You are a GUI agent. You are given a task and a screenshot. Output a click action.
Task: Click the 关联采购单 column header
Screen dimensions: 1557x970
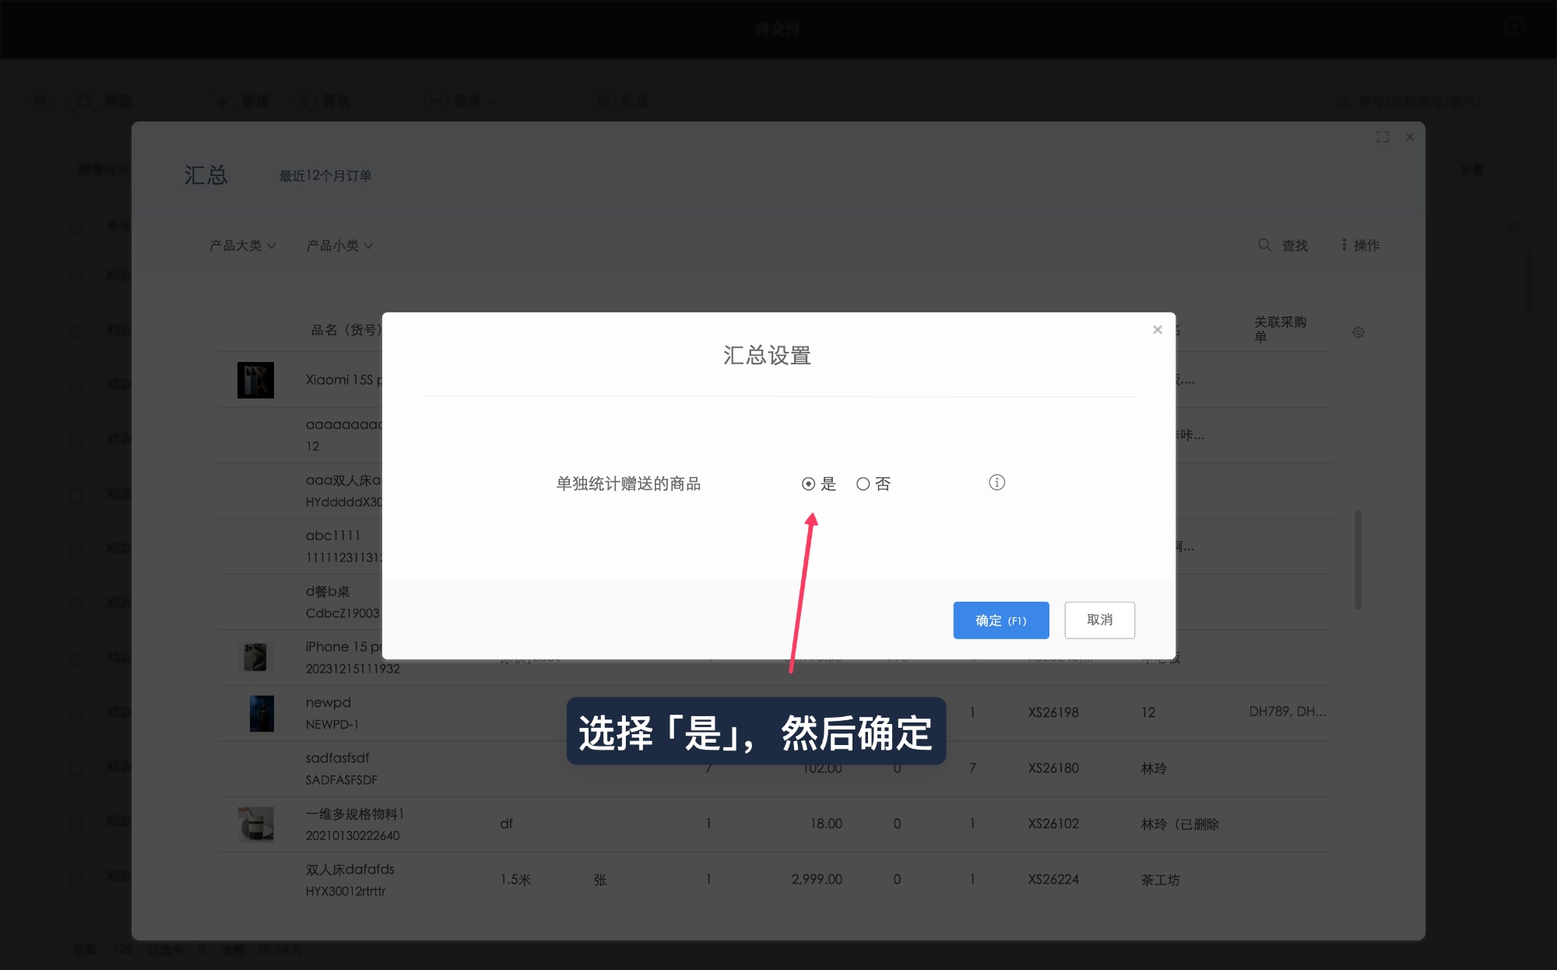1279,329
